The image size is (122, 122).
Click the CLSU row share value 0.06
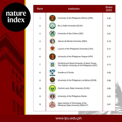109,88
